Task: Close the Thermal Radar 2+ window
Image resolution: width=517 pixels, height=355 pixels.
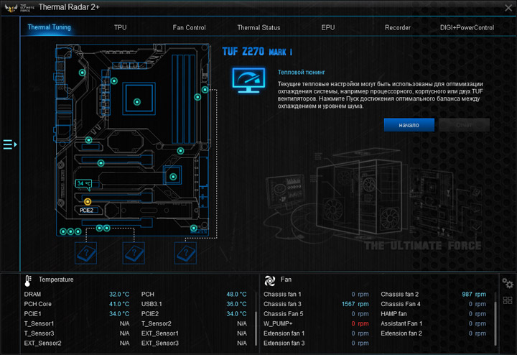Action: point(508,8)
